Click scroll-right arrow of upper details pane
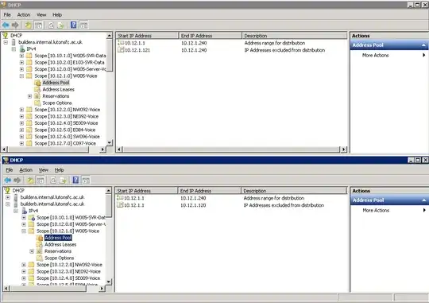 click(344, 150)
